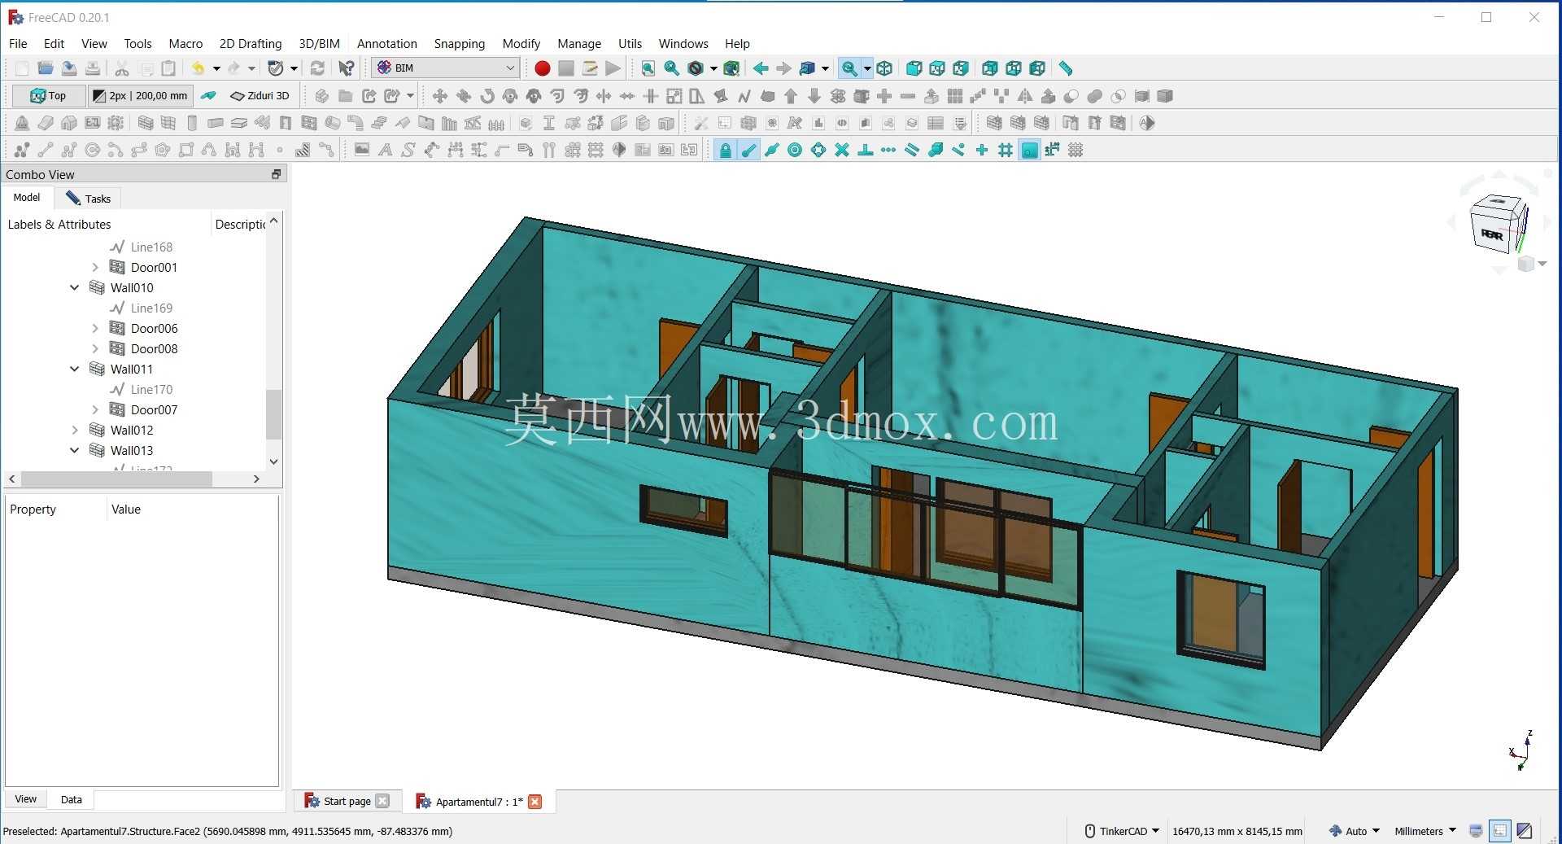Viewport: 1562px width, 844px height.
Task: Click the navigation cube REAR face
Action: point(1491,234)
